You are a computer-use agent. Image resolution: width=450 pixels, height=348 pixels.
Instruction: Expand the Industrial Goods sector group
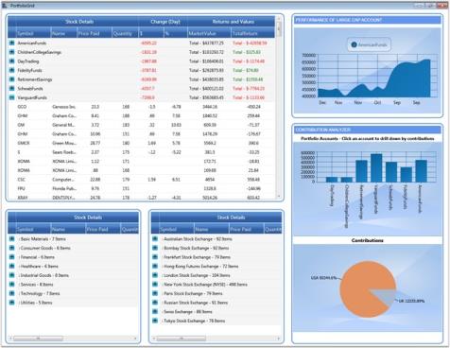12,275
